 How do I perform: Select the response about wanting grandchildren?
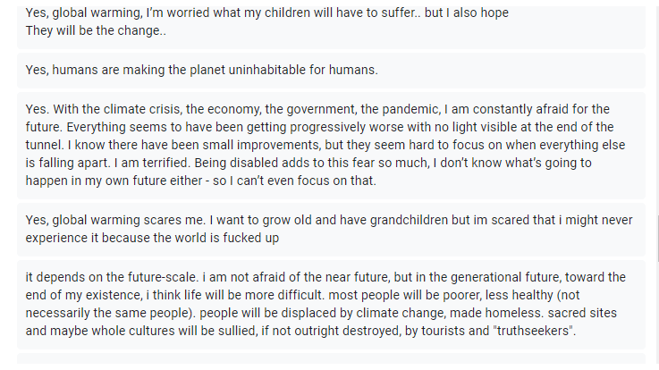[331, 230]
